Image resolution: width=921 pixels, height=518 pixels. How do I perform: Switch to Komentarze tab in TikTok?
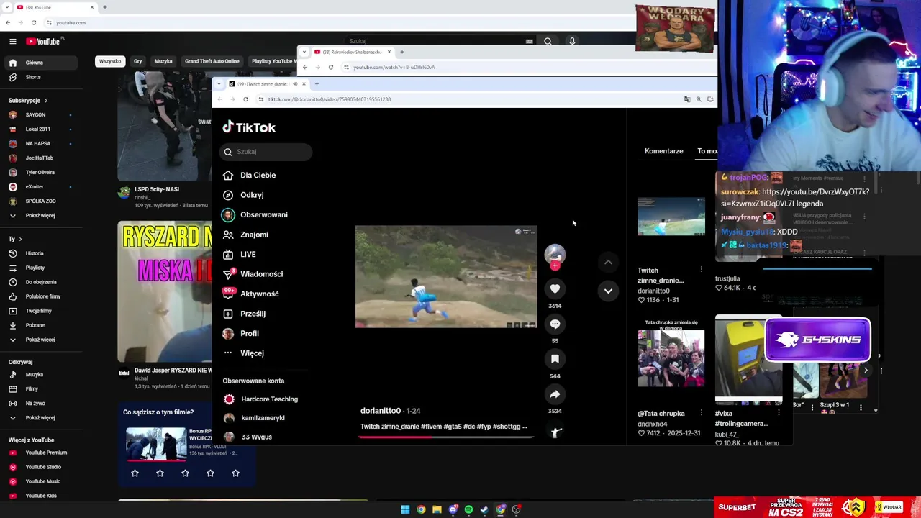tap(663, 151)
